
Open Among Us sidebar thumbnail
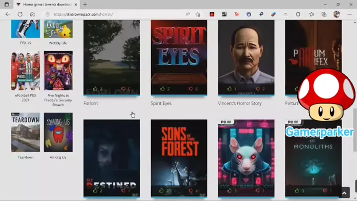point(58,132)
